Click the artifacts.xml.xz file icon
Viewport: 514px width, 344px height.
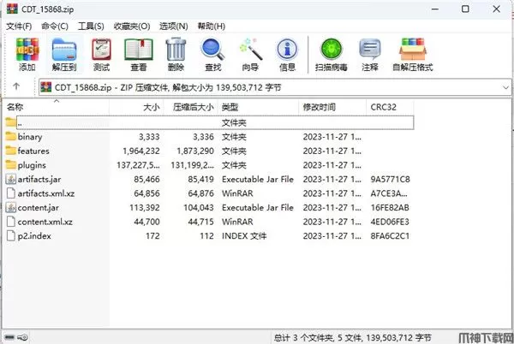[11, 193]
